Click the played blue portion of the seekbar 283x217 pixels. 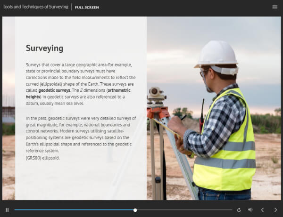(71, 210)
